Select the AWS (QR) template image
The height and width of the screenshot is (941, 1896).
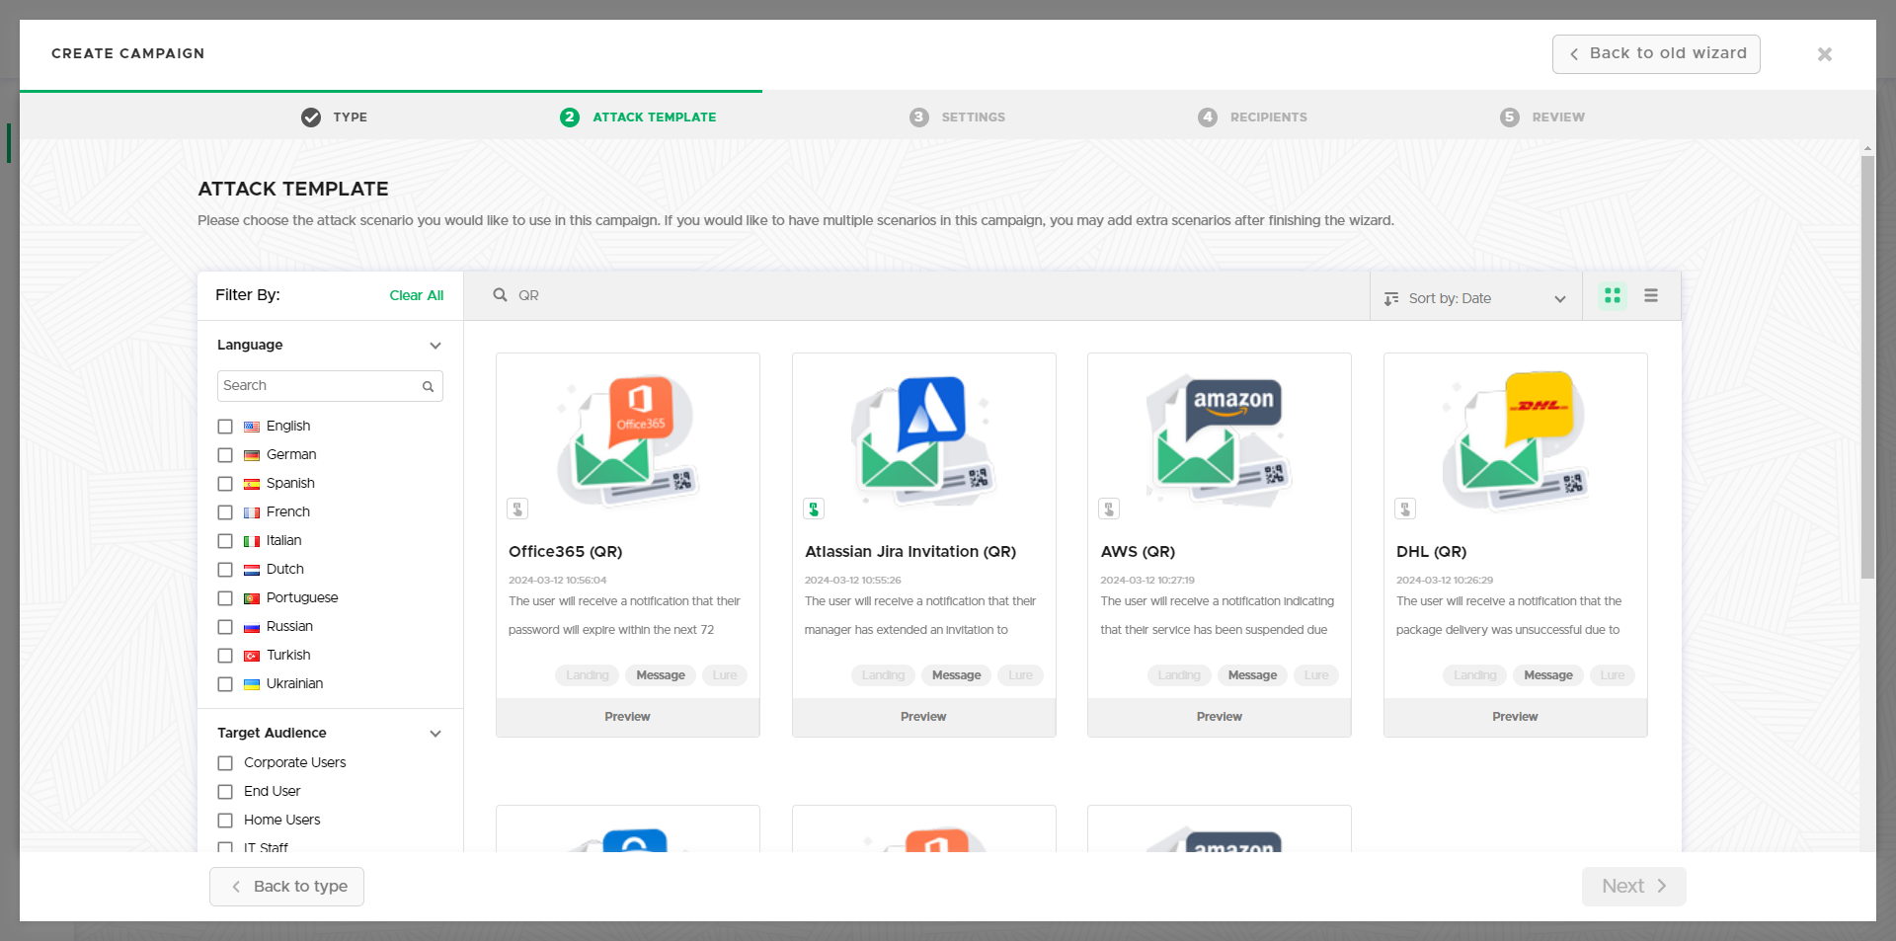(1220, 441)
